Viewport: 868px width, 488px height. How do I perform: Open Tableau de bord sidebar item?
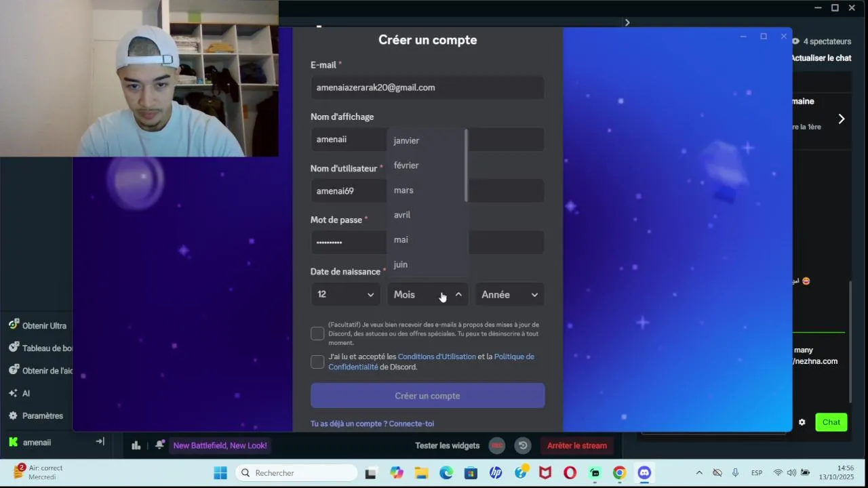point(39,348)
